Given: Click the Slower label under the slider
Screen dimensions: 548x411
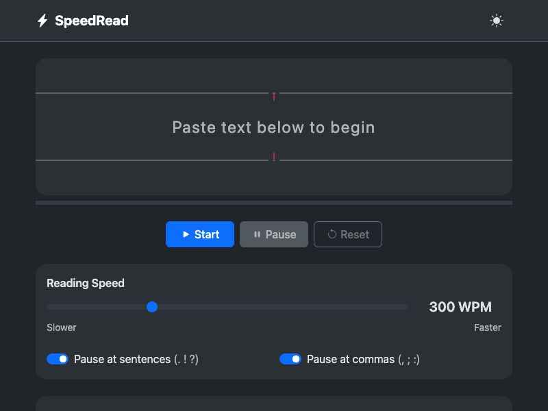Looking at the screenshot, I should pos(61,327).
